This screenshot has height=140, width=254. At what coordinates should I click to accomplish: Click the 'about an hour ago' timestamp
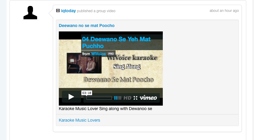pos(224,11)
